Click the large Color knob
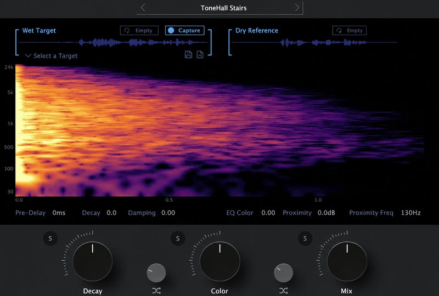Screen dimensions: 439x296 pos(220,261)
